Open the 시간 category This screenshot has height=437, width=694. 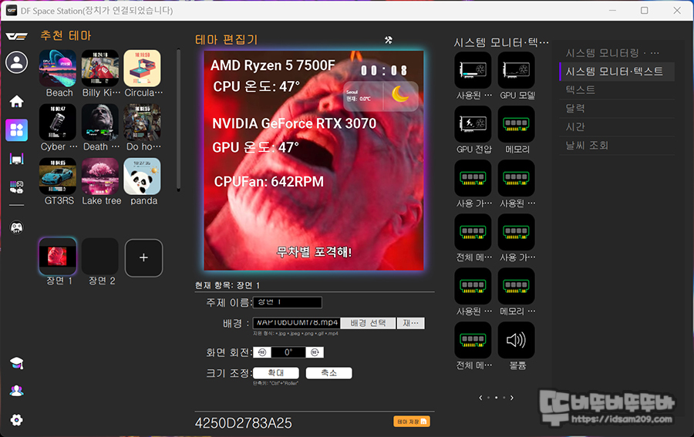click(x=617, y=127)
